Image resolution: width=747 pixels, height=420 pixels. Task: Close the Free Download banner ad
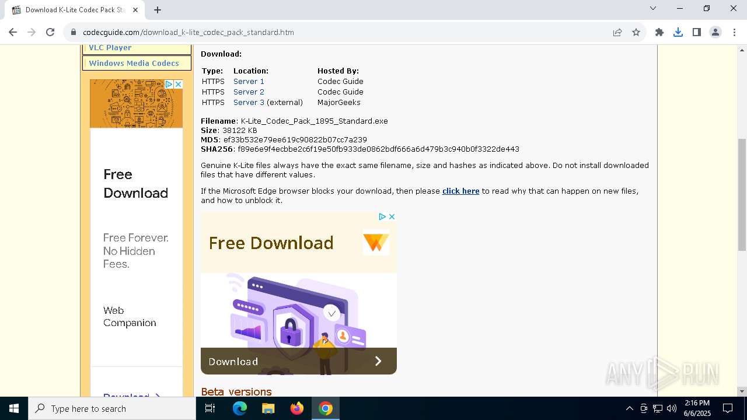[392, 216]
